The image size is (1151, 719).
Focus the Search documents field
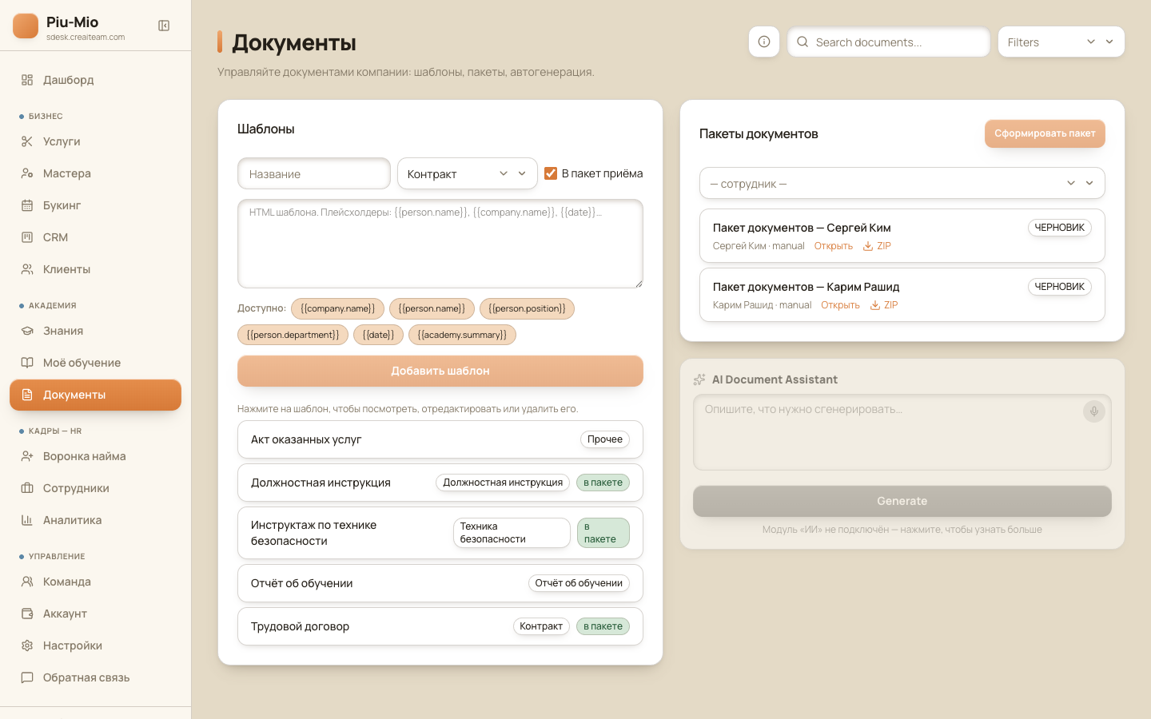pyautogui.click(x=889, y=42)
